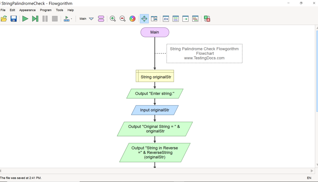Open the function manager pink shapes icon
The height and width of the screenshot is (182, 318).
pos(101,19)
